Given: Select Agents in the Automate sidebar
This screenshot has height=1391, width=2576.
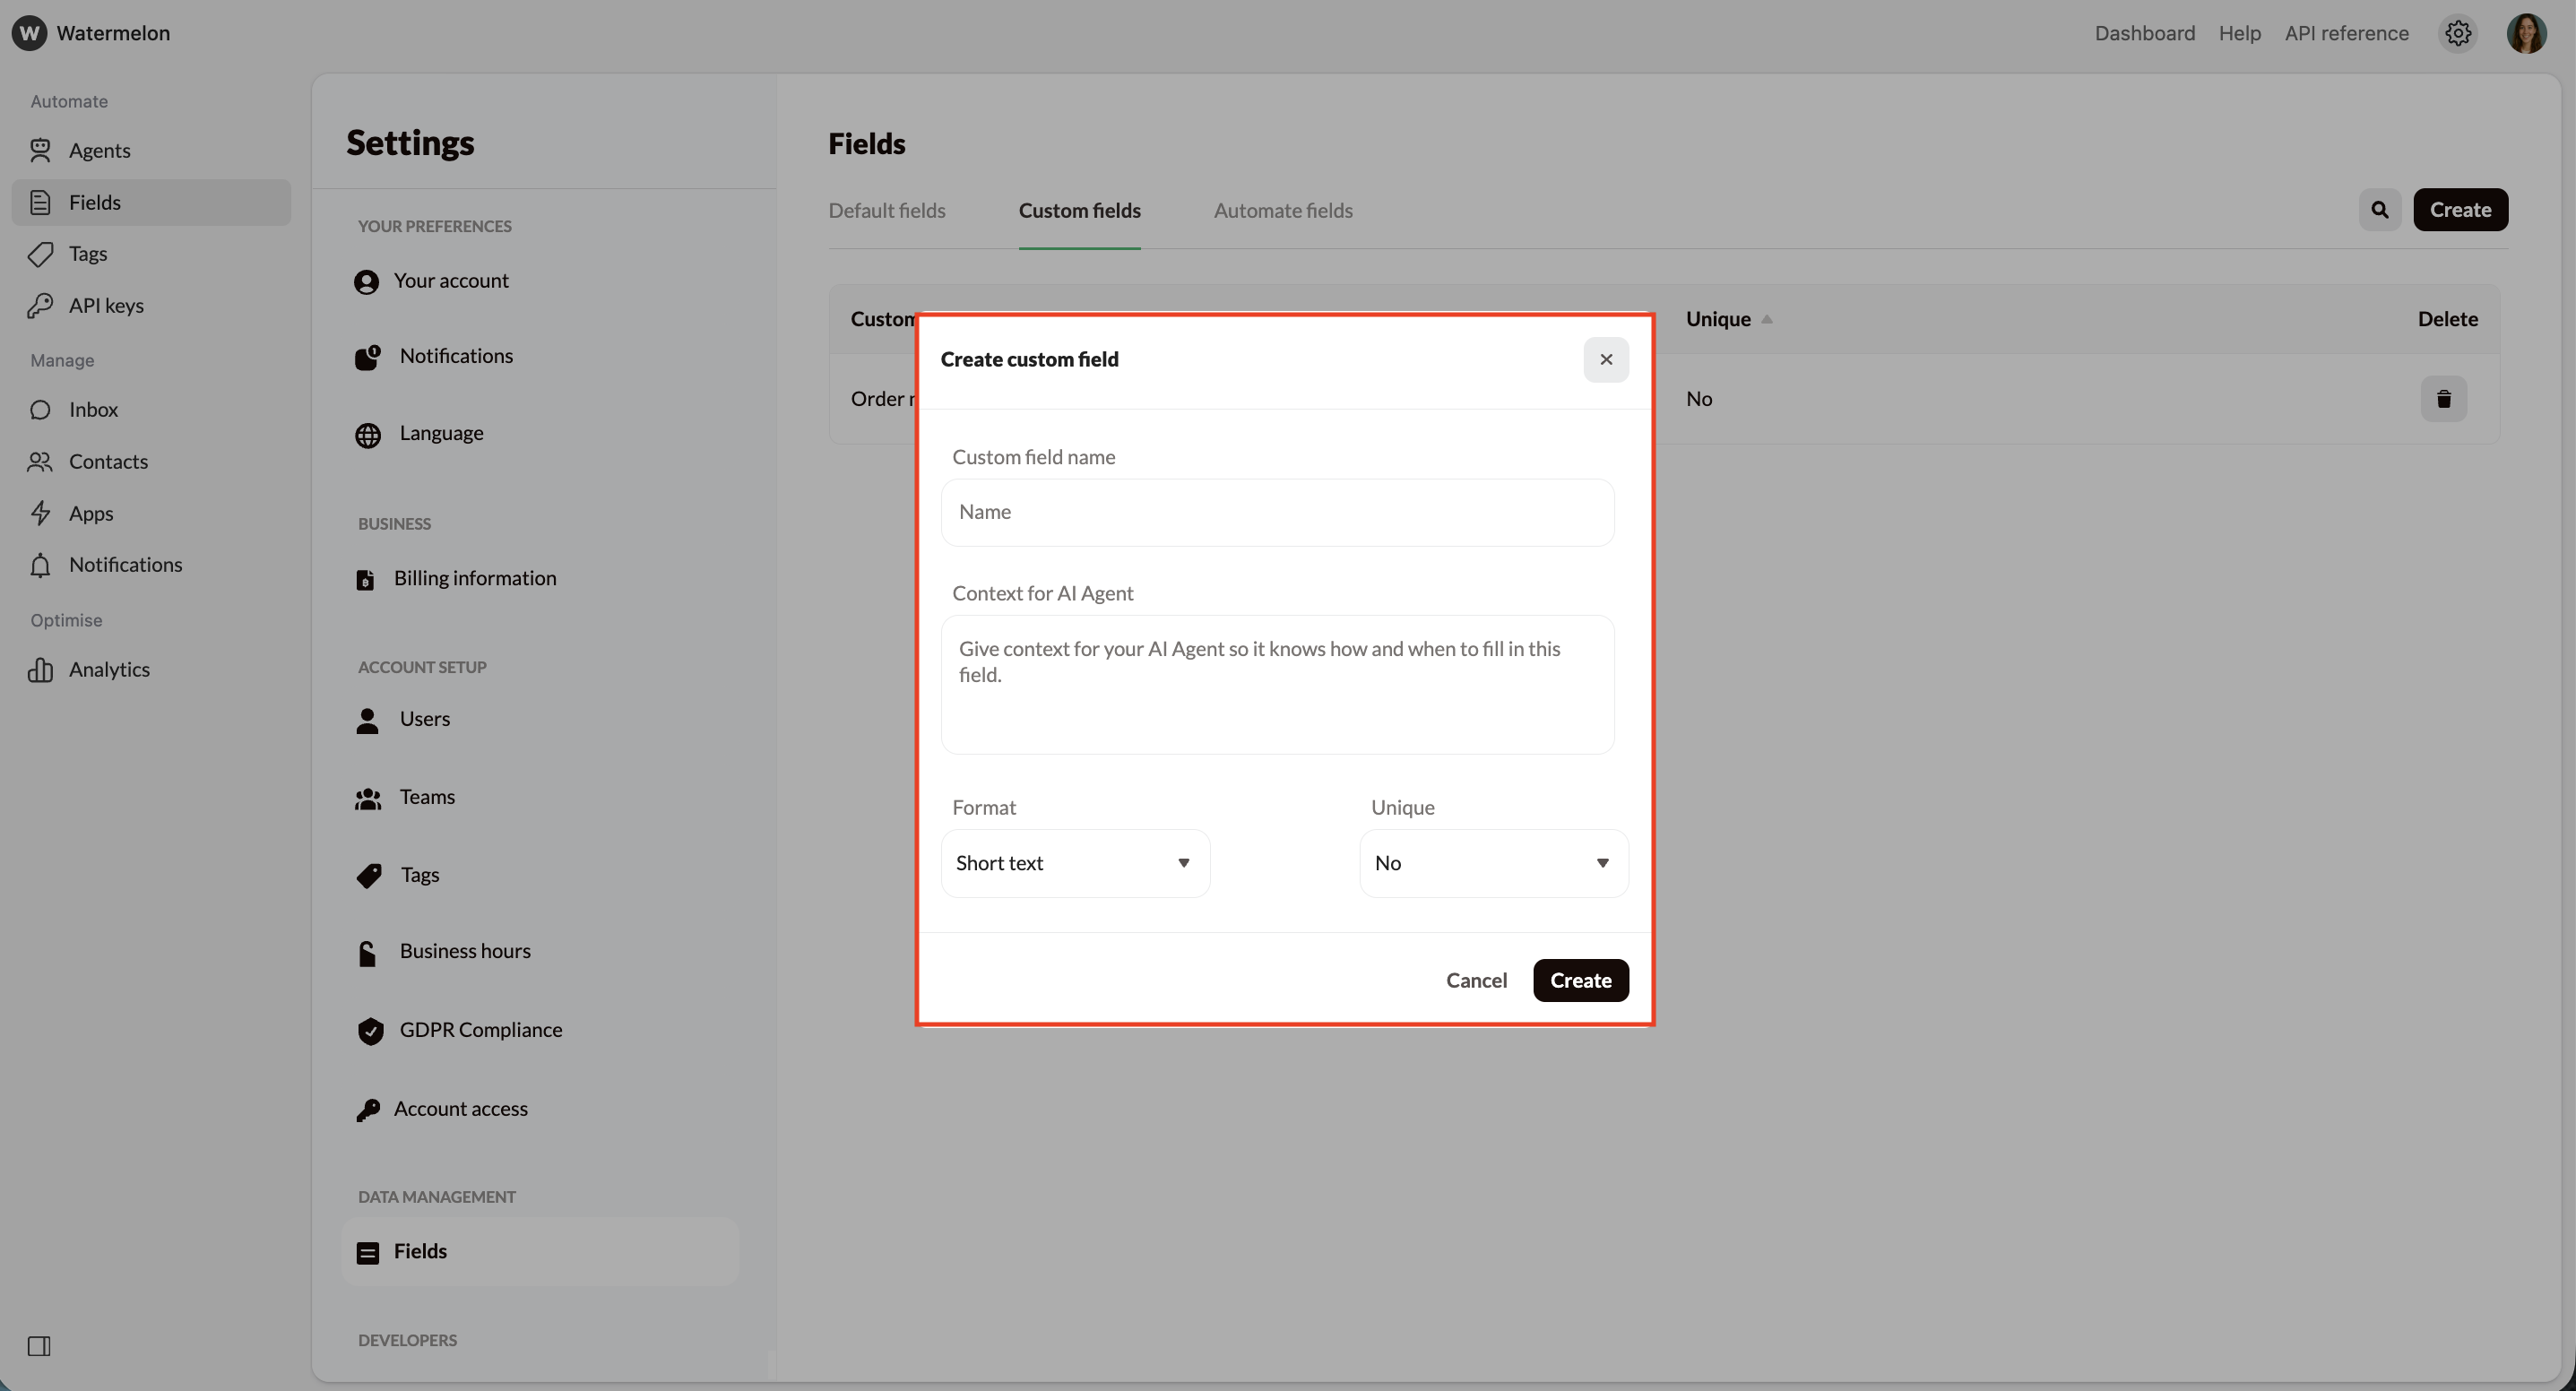Looking at the screenshot, I should (x=99, y=150).
